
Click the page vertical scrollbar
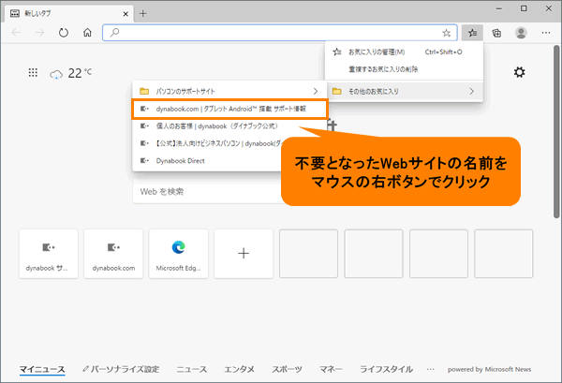(x=556, y=131)
